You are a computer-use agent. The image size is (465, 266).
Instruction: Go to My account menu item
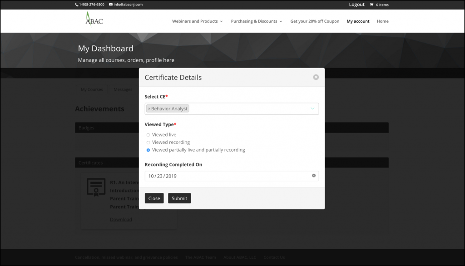(x=358, y=21)
